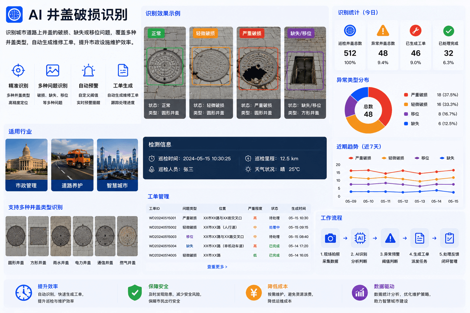Click the 状态 column header

pyautogui.click(x=274, y=208)
